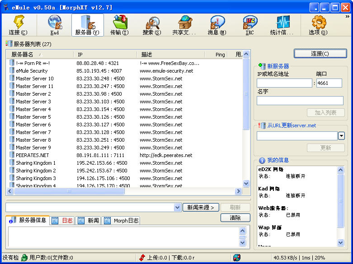Click the 连接(C) button on the right
The width and height of the screenshot is (353, 264).
pyautogui.click(x=320, y=53)
